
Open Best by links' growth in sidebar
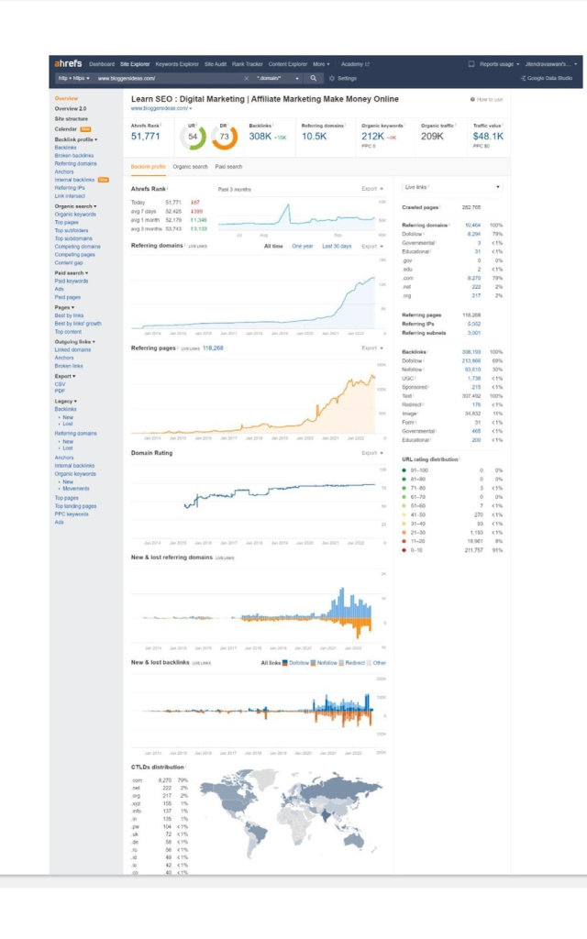click(78, 324)
